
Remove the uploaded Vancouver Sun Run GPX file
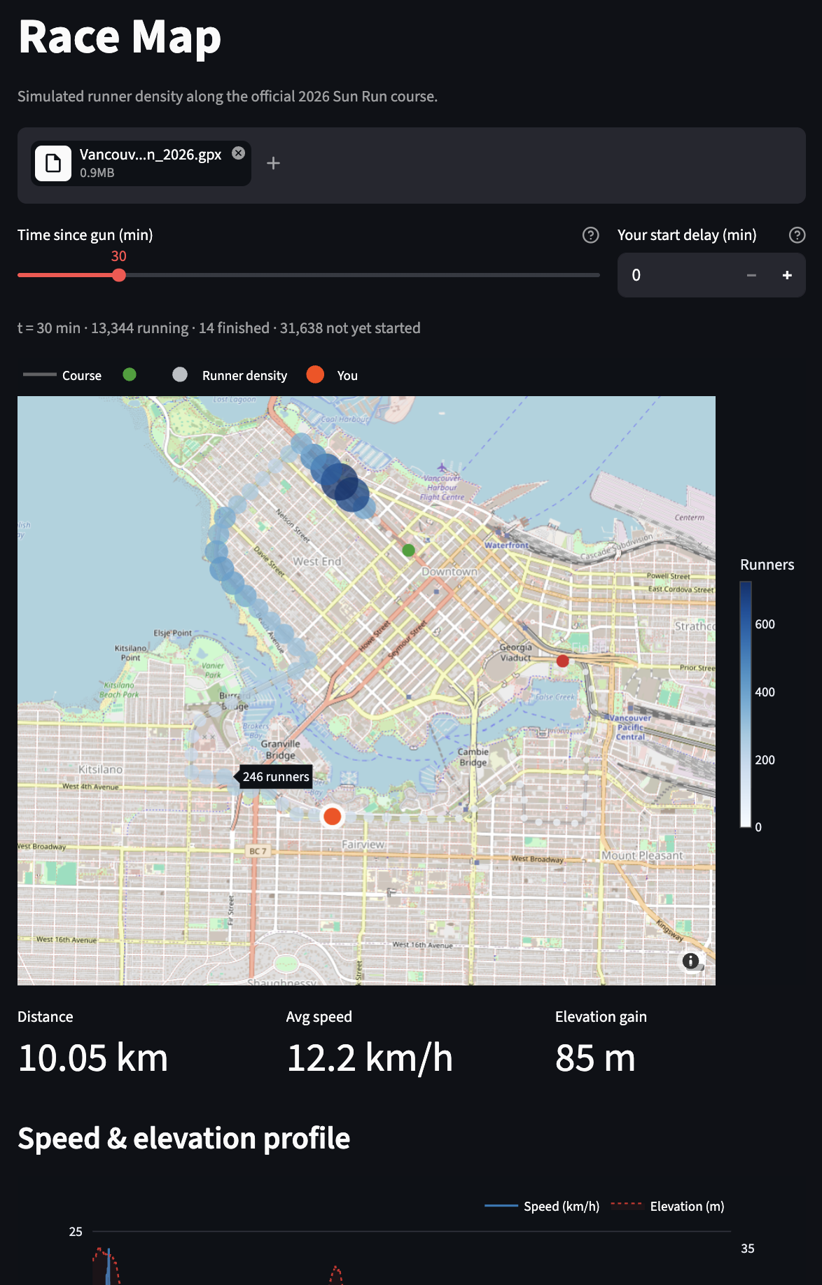tap(239, 153)
